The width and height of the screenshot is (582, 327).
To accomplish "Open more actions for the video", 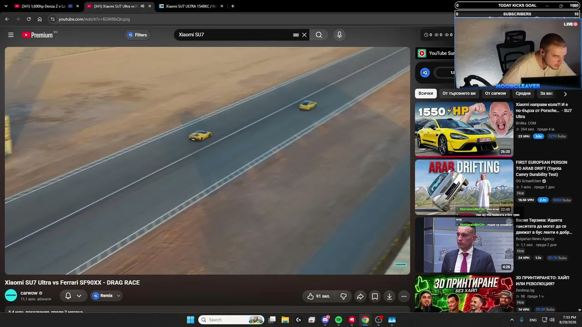I will point(404,296).
